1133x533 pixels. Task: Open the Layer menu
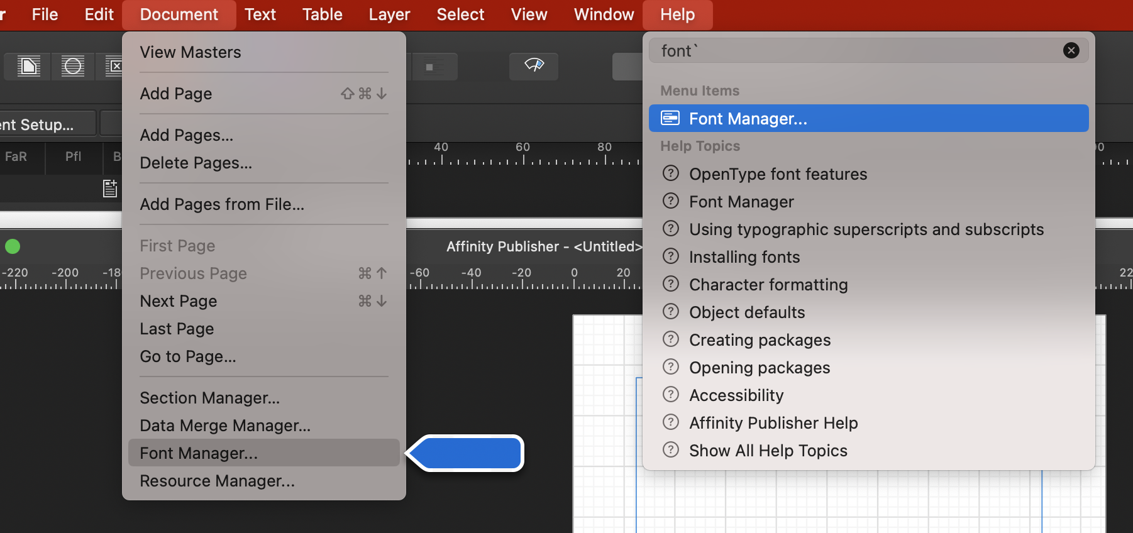click(389, 14)
